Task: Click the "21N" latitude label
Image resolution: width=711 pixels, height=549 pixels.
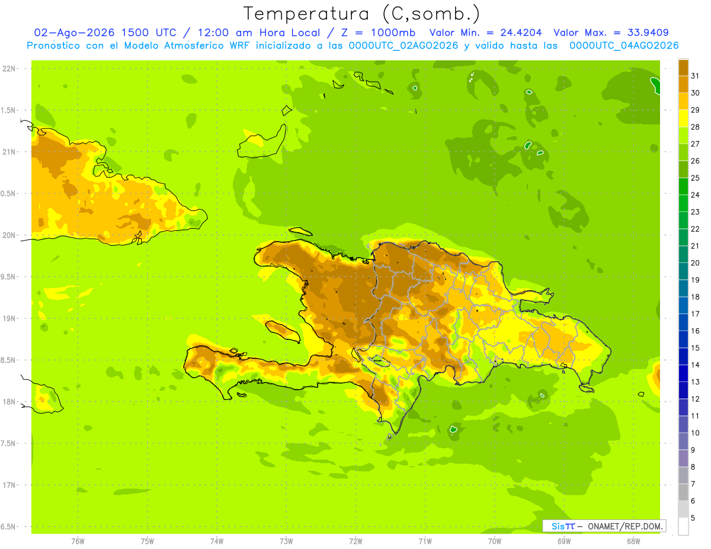Action: (9, 152)
